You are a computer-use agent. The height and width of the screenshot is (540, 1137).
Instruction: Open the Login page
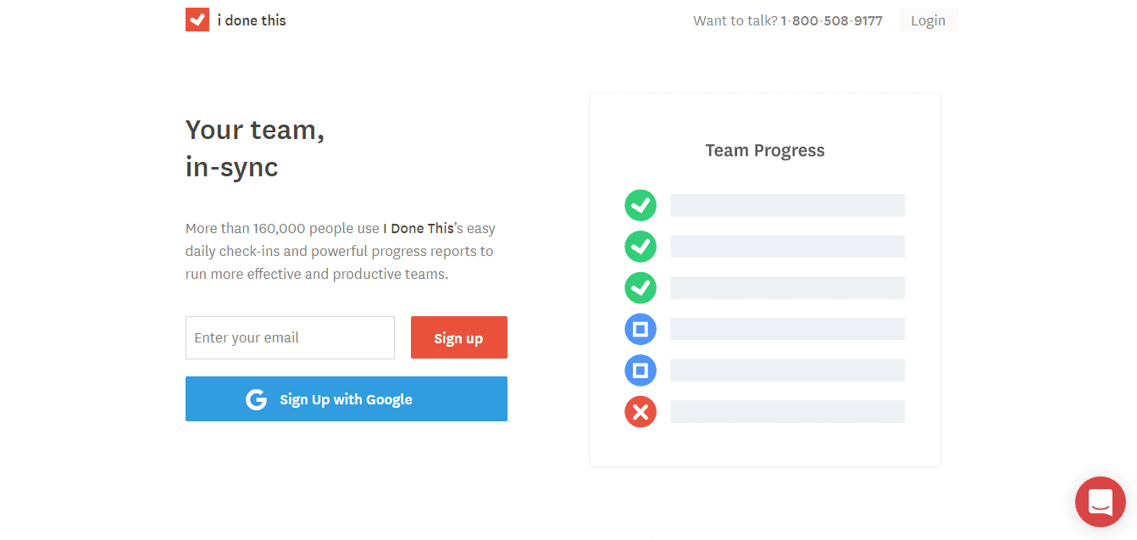[x=928, y=20]
